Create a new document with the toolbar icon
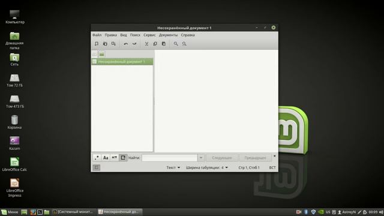The width and height of the screenshot is (384, 216). [97, 44]
